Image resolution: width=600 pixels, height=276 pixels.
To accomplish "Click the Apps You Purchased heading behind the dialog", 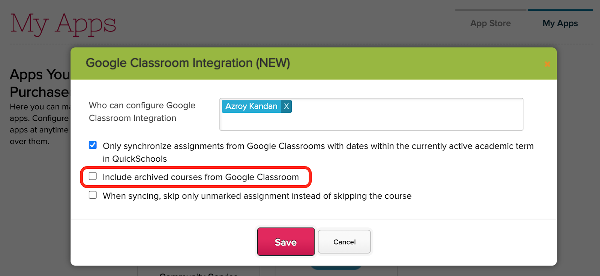I will pos(40,83).
